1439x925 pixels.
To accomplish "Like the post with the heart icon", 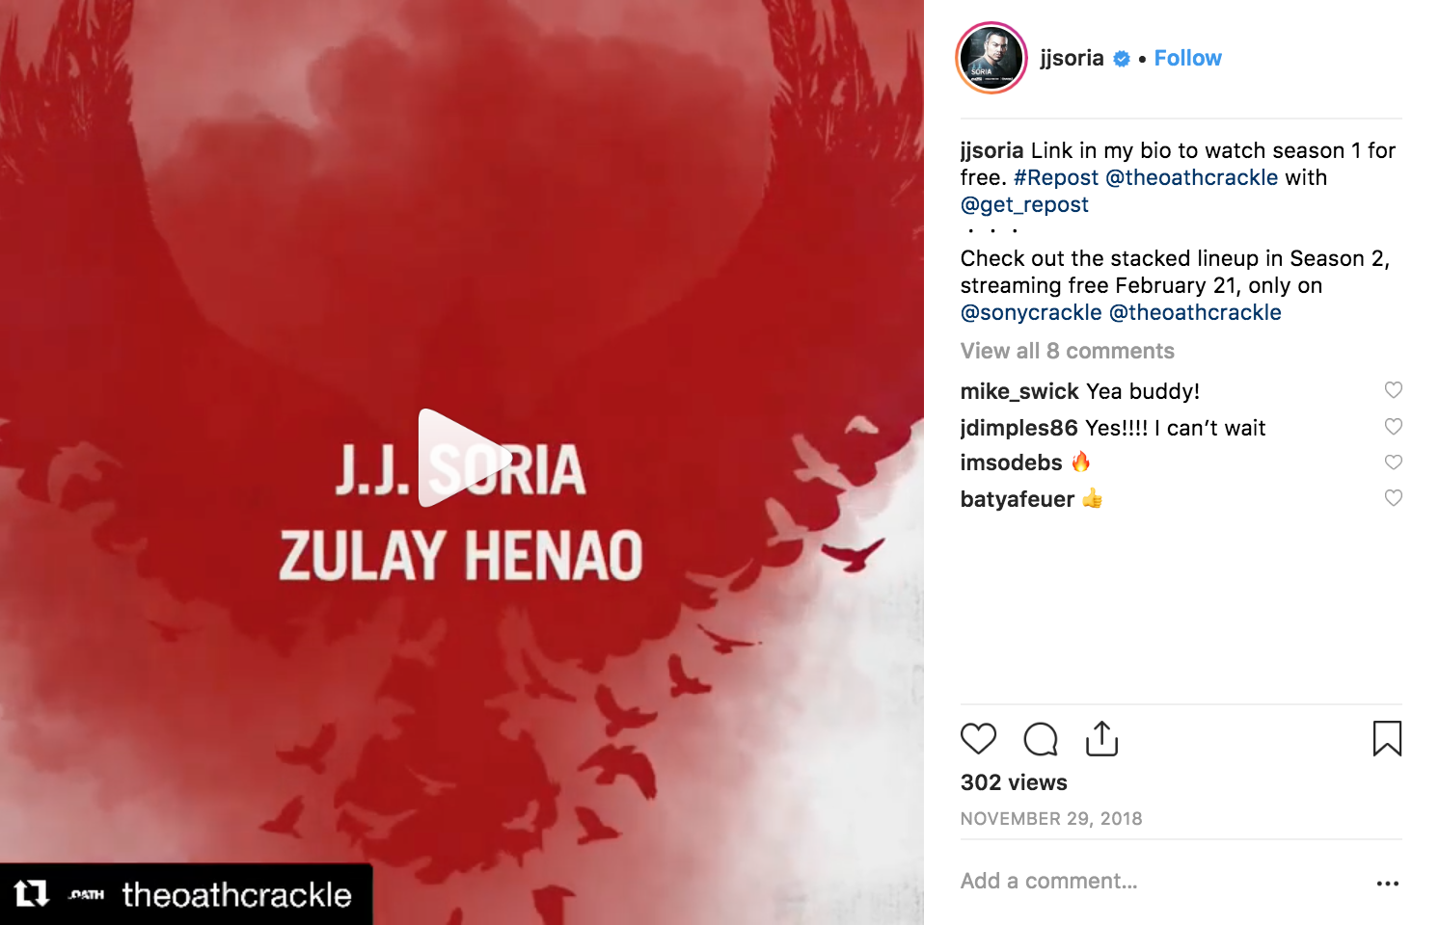I will (978, 739).
